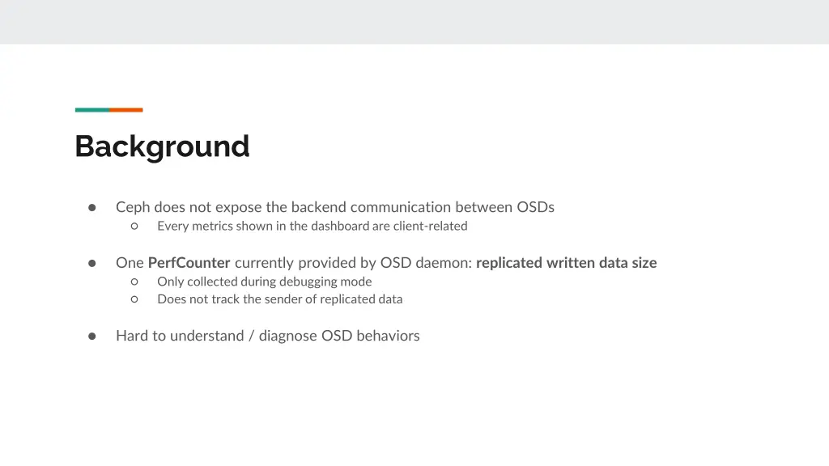The height and width of the screenshot is (466, 829).
Task: Click the bold word "PerfCounter"
Action: pyautogui.click(x=189, y=263)
